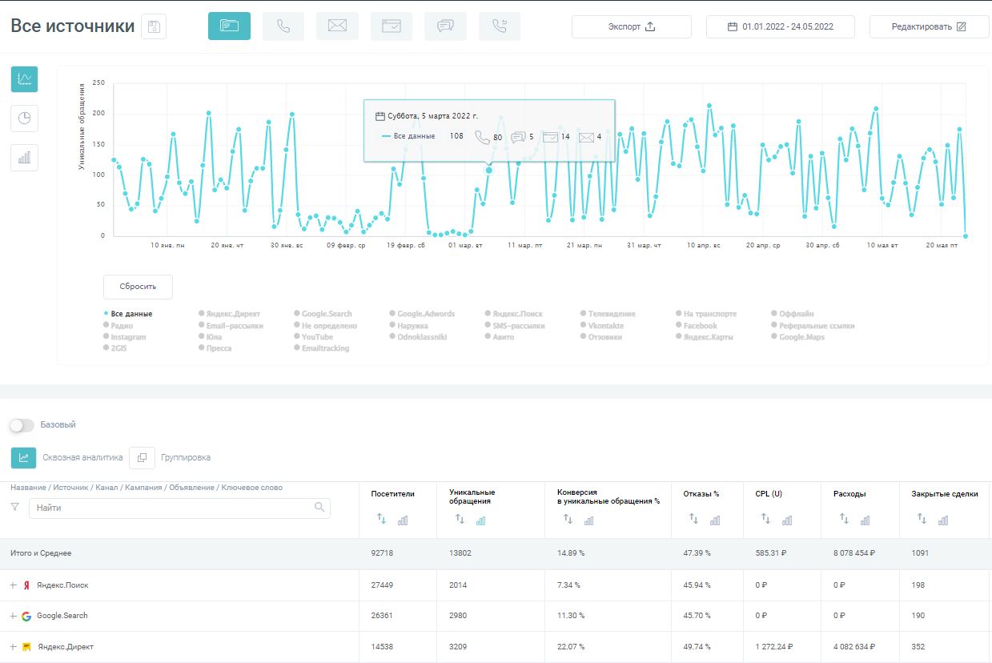The width and height of the screenshot is (992, 663).
Task: Toggle the Базовый switch
Action: [x=22, y=425]
